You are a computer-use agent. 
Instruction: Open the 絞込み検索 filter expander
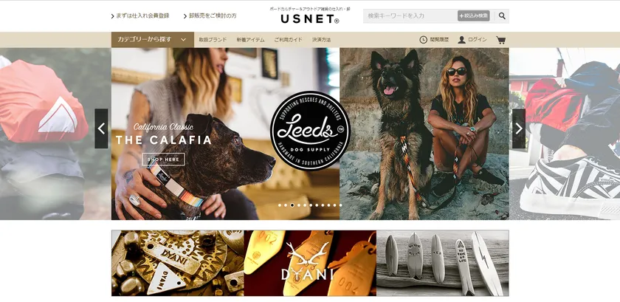point(474,16)
